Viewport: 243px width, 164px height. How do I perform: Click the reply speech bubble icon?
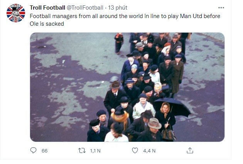34,151
